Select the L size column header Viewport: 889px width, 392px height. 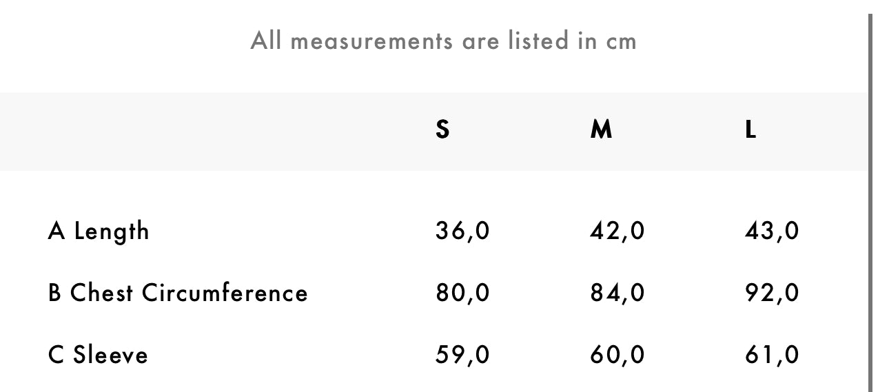[750, 130]
